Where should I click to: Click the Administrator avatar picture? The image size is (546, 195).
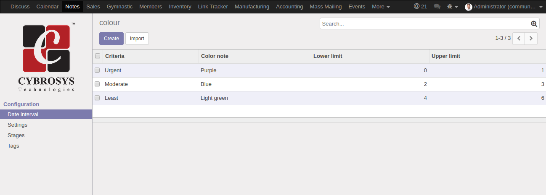tap(469, 7)
